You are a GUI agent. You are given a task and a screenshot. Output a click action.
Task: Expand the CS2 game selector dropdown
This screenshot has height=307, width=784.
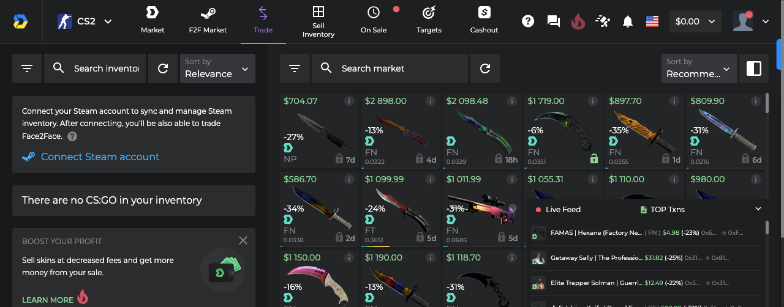(x=85, y=21)
